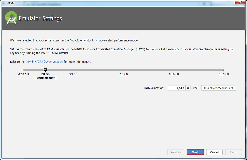Click the disabled Previous button
The image size is (247, 160).
tap(176, 152)
